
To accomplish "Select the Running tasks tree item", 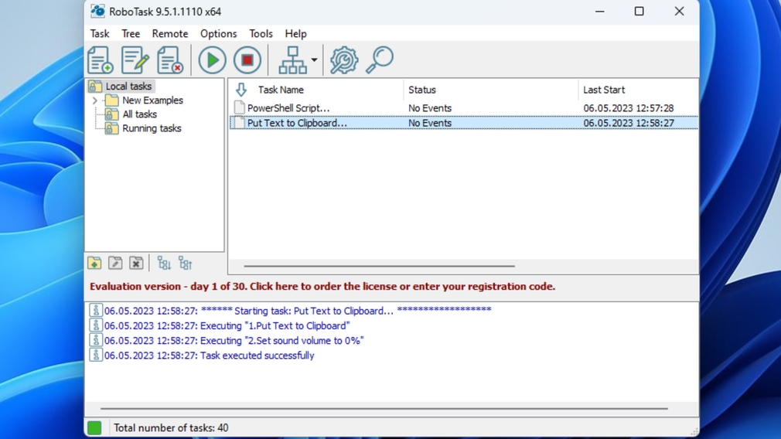I will (x=152, y=128).
